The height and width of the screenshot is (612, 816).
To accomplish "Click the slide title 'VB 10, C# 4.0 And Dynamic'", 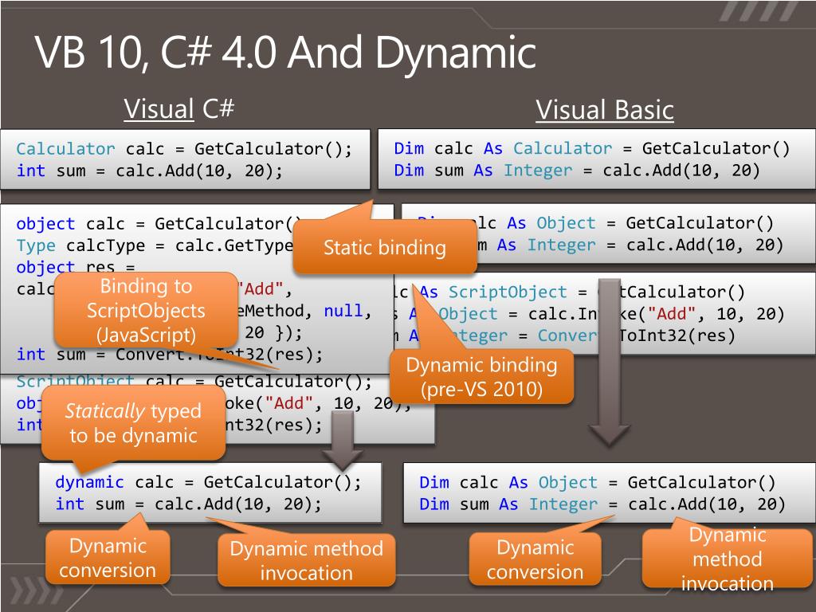I will [x=285, y=53].
